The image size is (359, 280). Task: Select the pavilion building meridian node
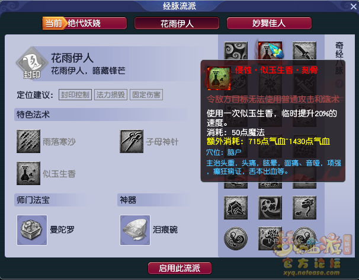[x=236, y=208]
